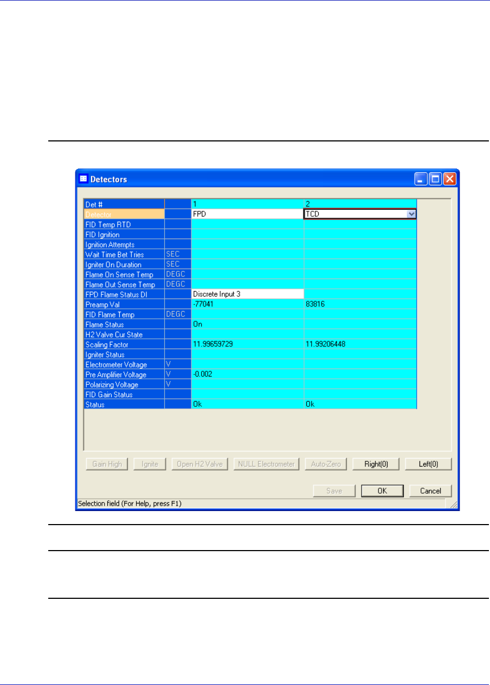Click the FID Temp RTD row label

point(124,224)
